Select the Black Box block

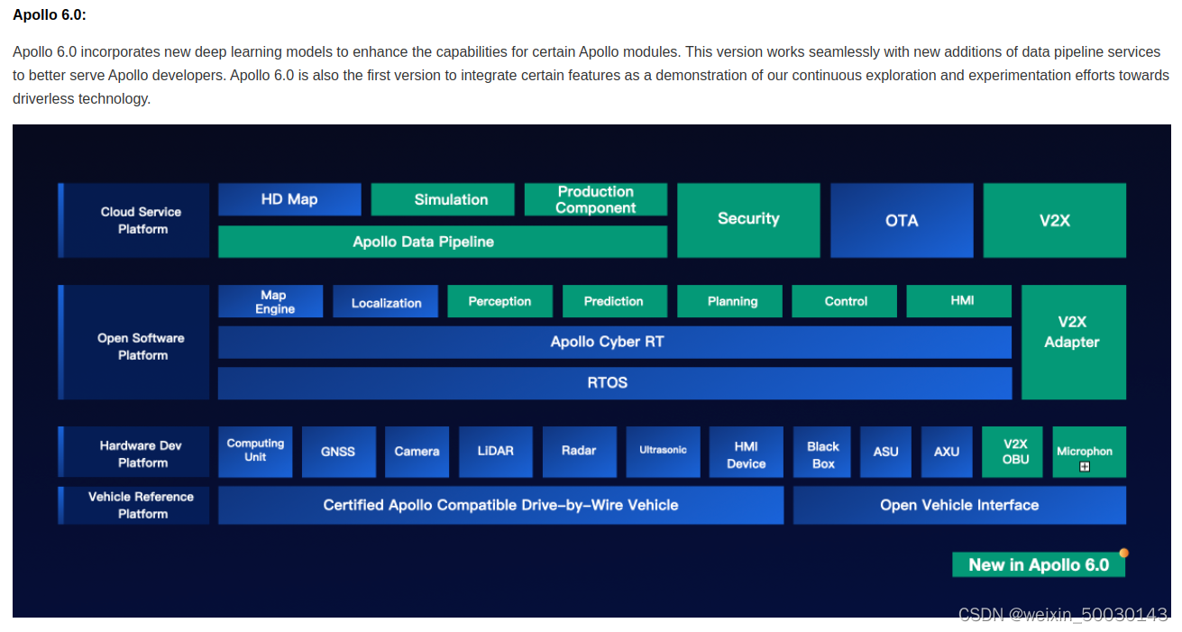[x=822, y=452]
